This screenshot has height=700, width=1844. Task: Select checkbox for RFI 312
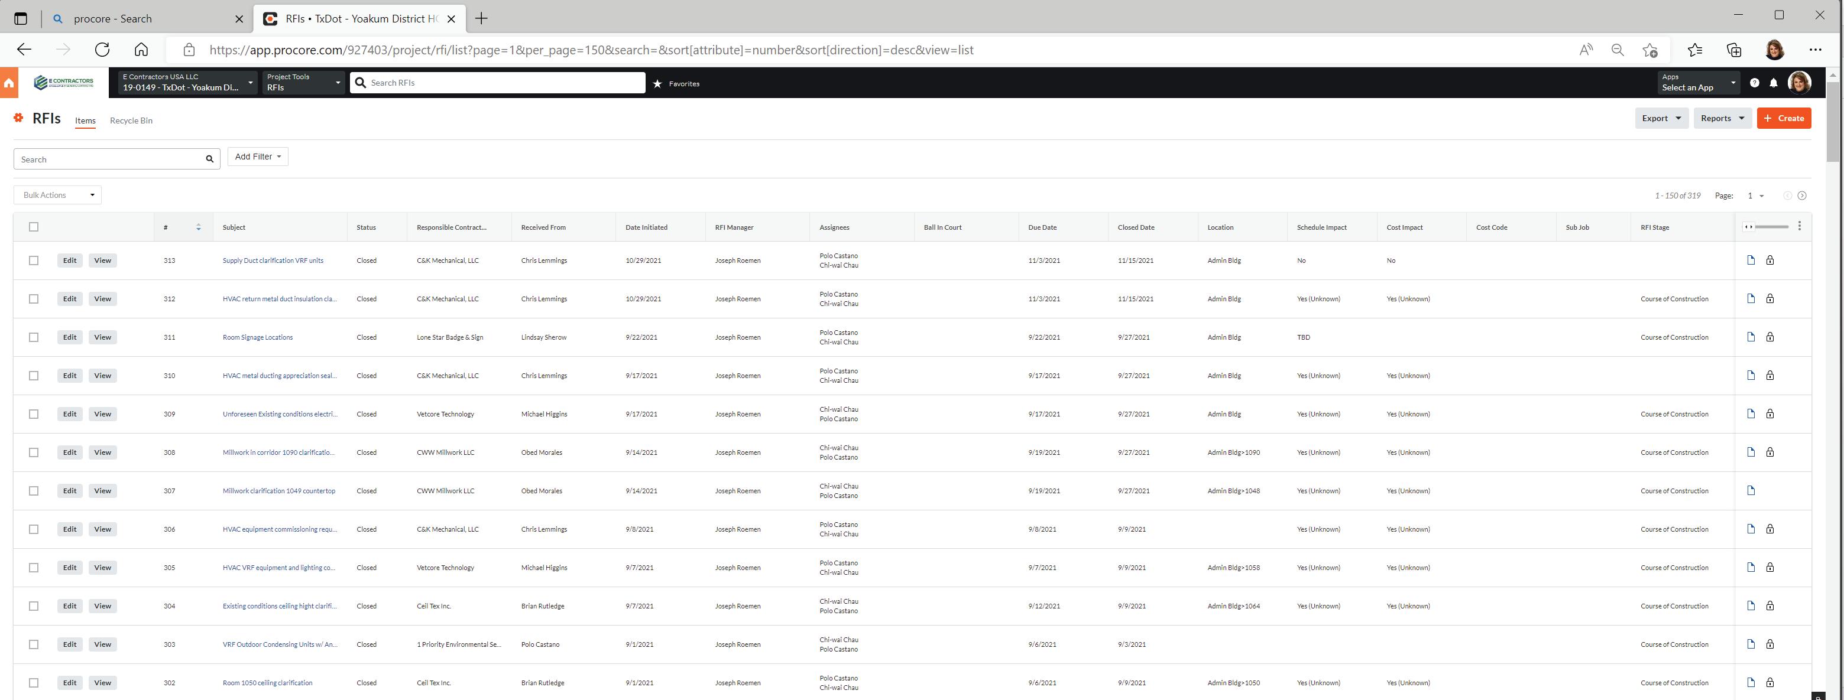(x=34, y=299)
